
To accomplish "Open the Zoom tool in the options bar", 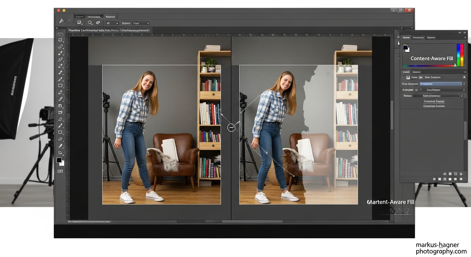I will pos(90,23).
